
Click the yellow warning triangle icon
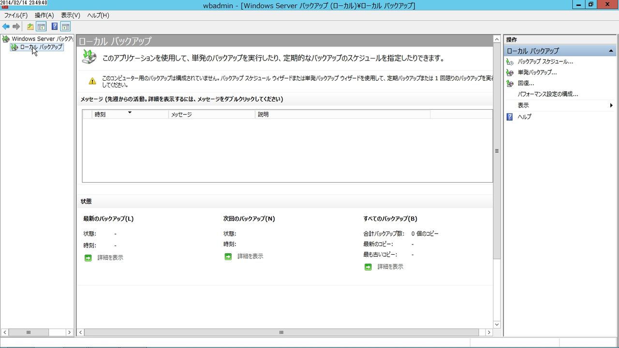92,81
